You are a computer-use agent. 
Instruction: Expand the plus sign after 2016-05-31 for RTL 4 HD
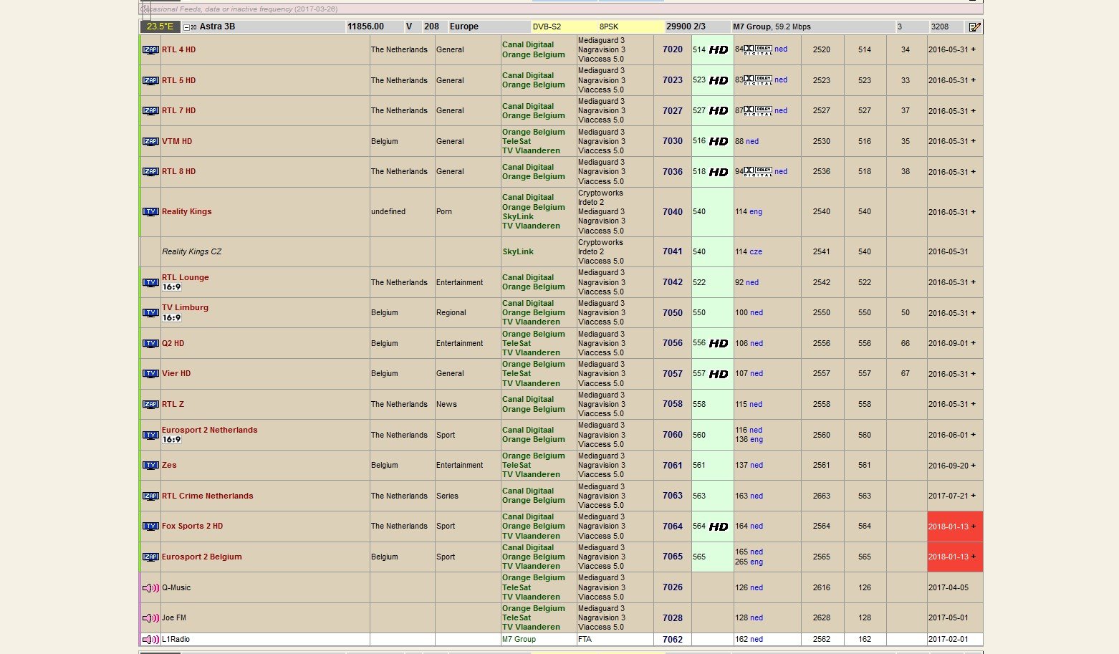click(973, 50)
